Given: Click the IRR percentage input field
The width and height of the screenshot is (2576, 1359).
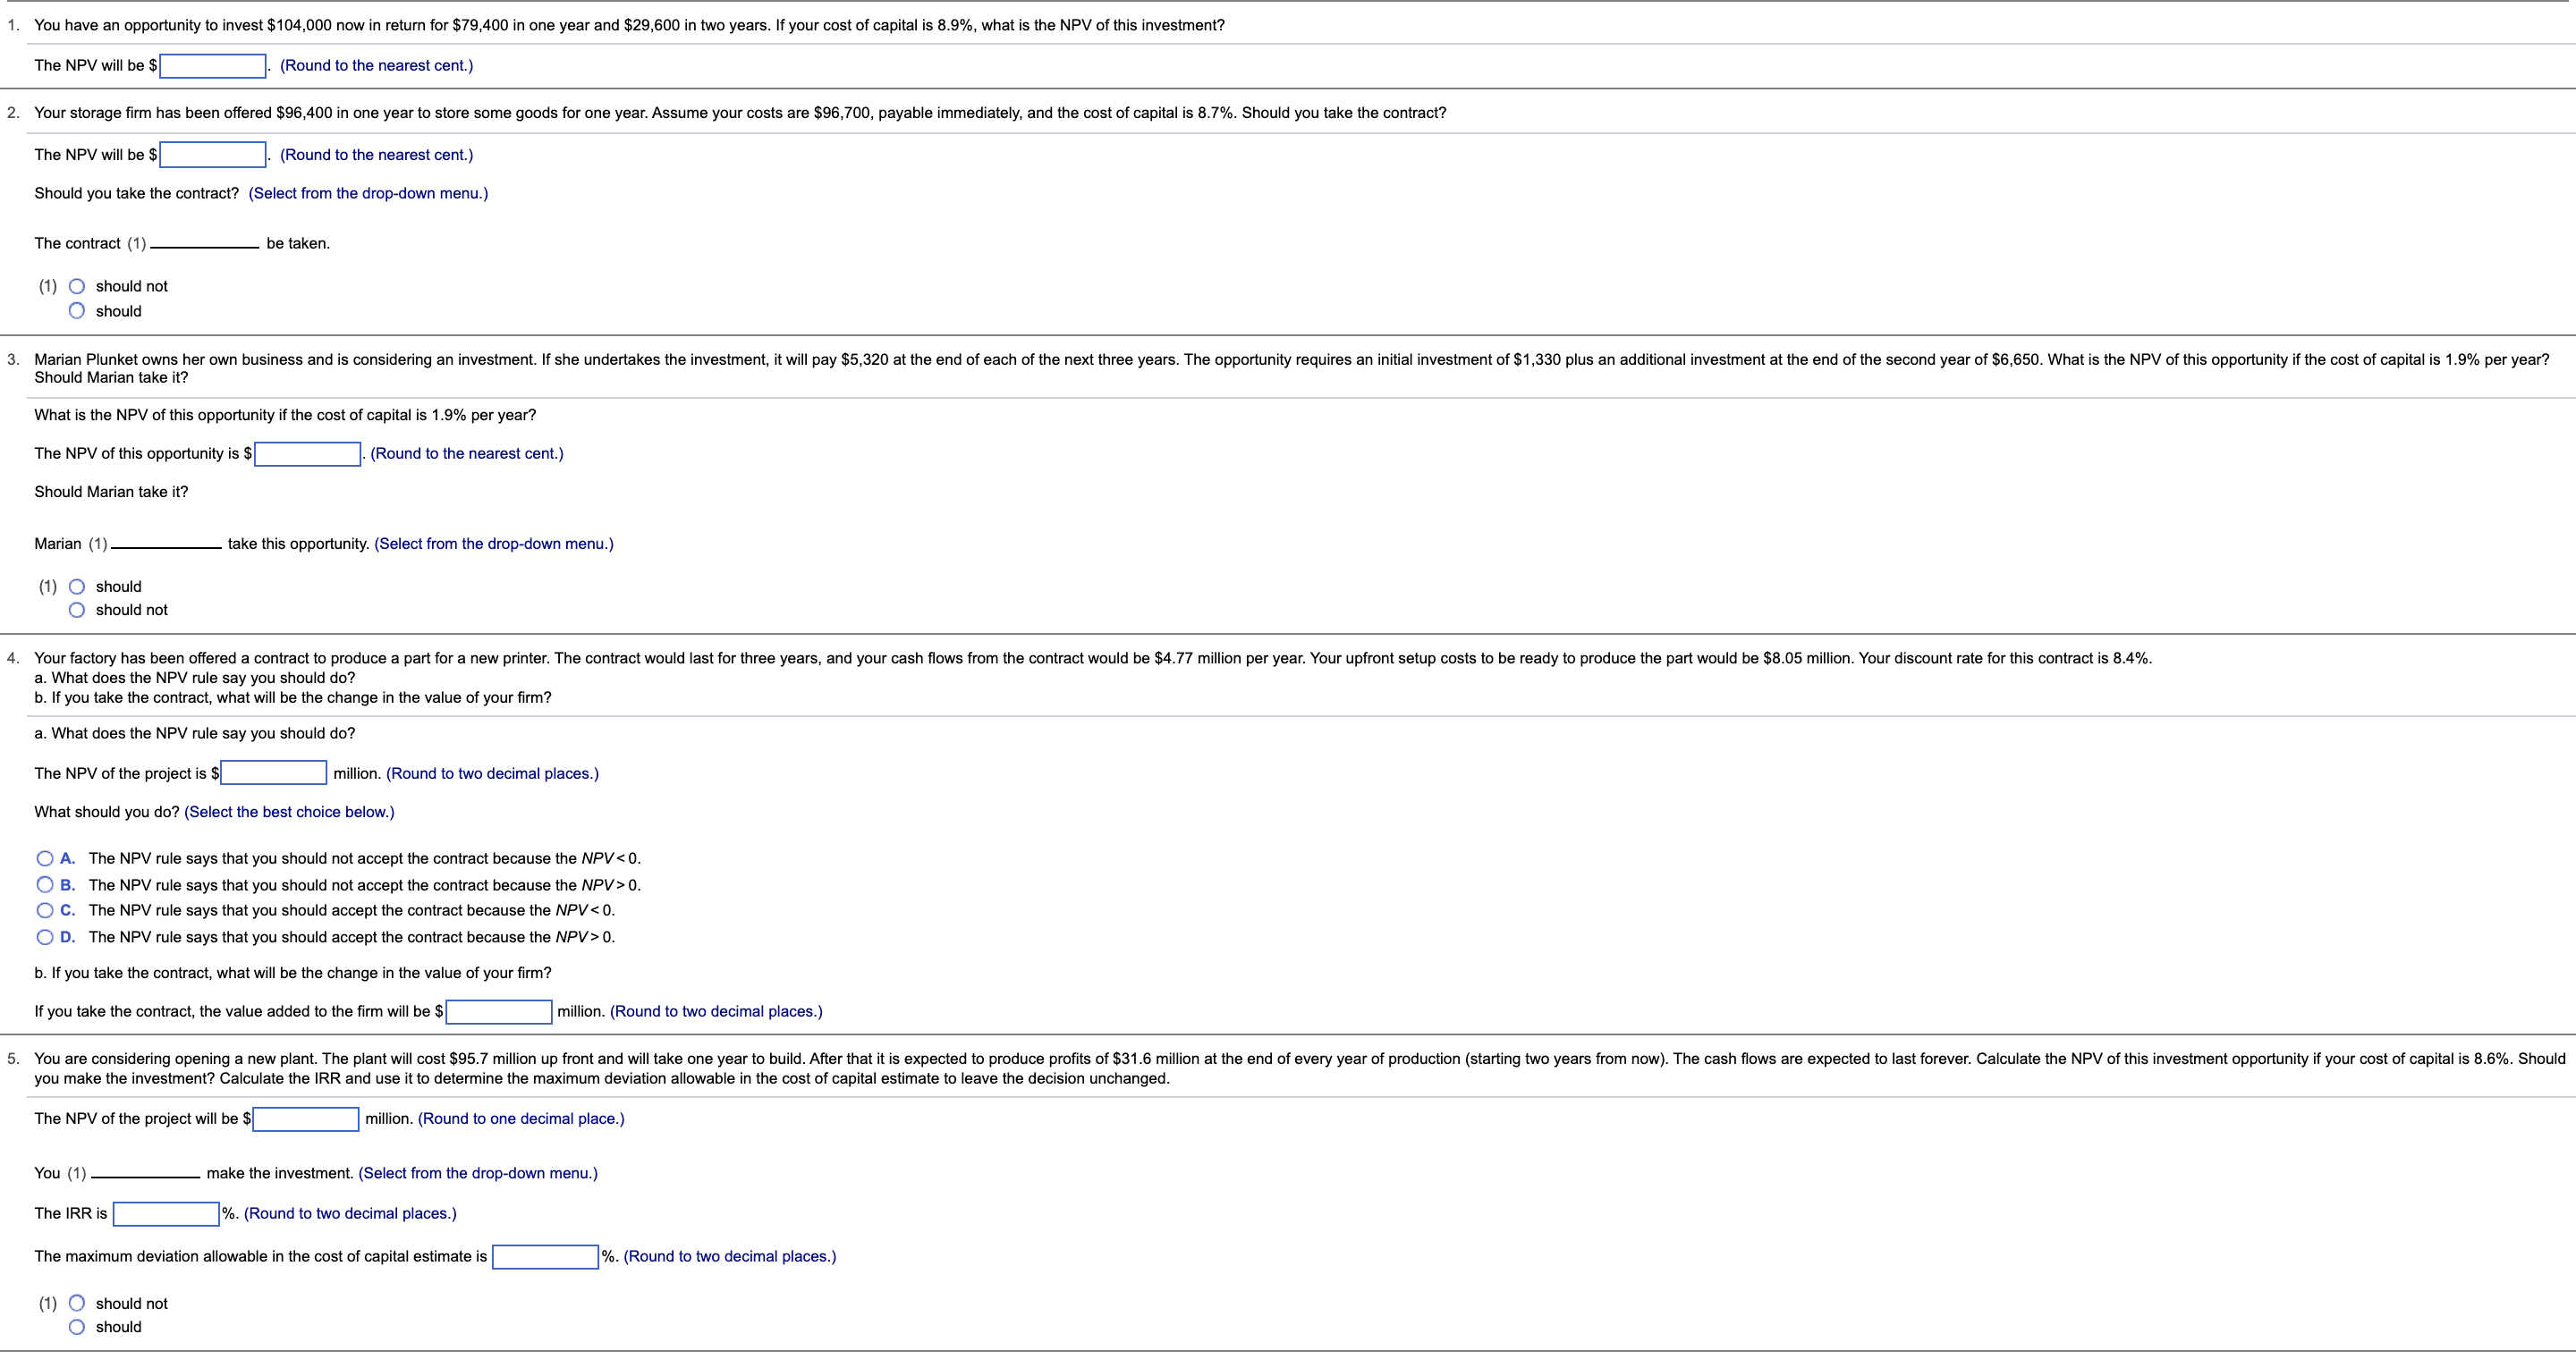Looking at the screenshot, I should coord(166,1214).
